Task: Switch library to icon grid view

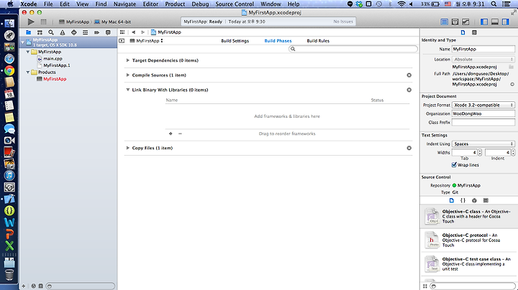Action: point(425,286)
